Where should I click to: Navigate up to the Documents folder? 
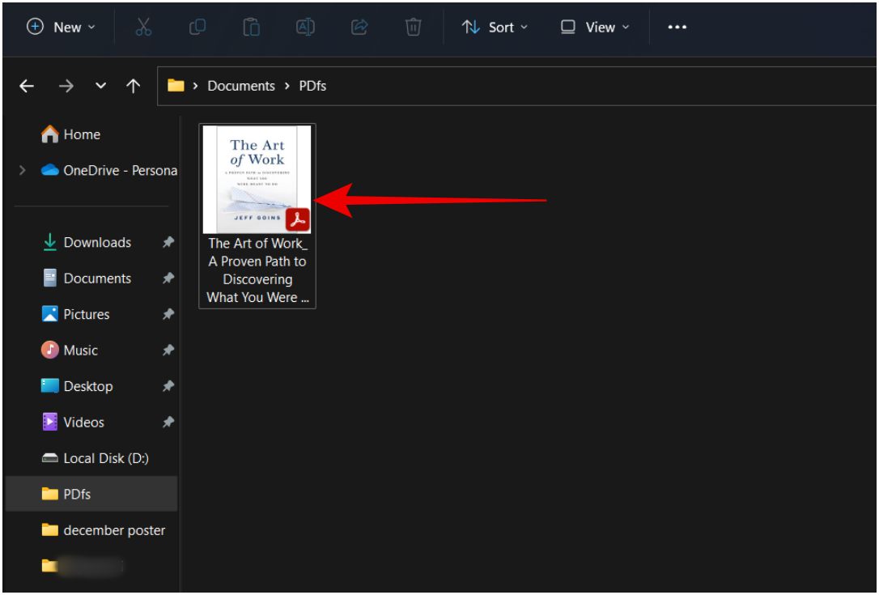(x=134, y=86)
